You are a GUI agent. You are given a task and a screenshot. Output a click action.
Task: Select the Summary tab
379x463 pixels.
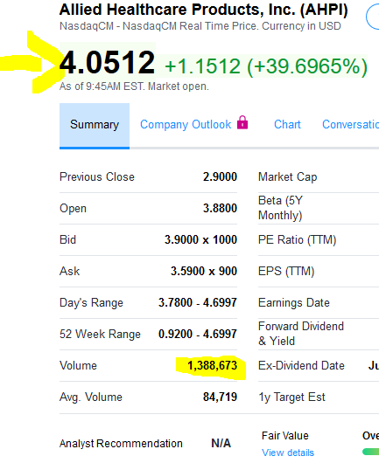[x=95, y=125]
